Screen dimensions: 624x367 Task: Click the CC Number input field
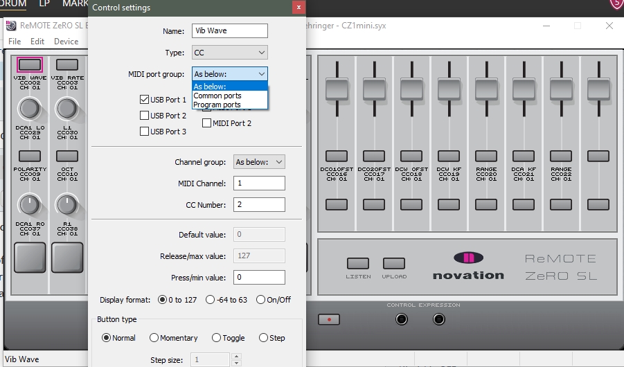(259, 204)
